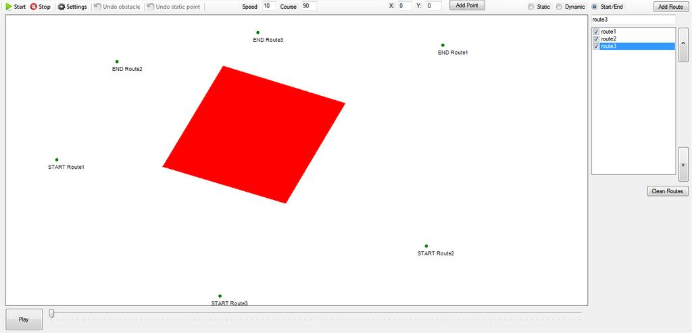Image resolution: width=692 pixels, height=333 pixels.
Task: Click the red Stop icon
Action: (x=34, y=7)
